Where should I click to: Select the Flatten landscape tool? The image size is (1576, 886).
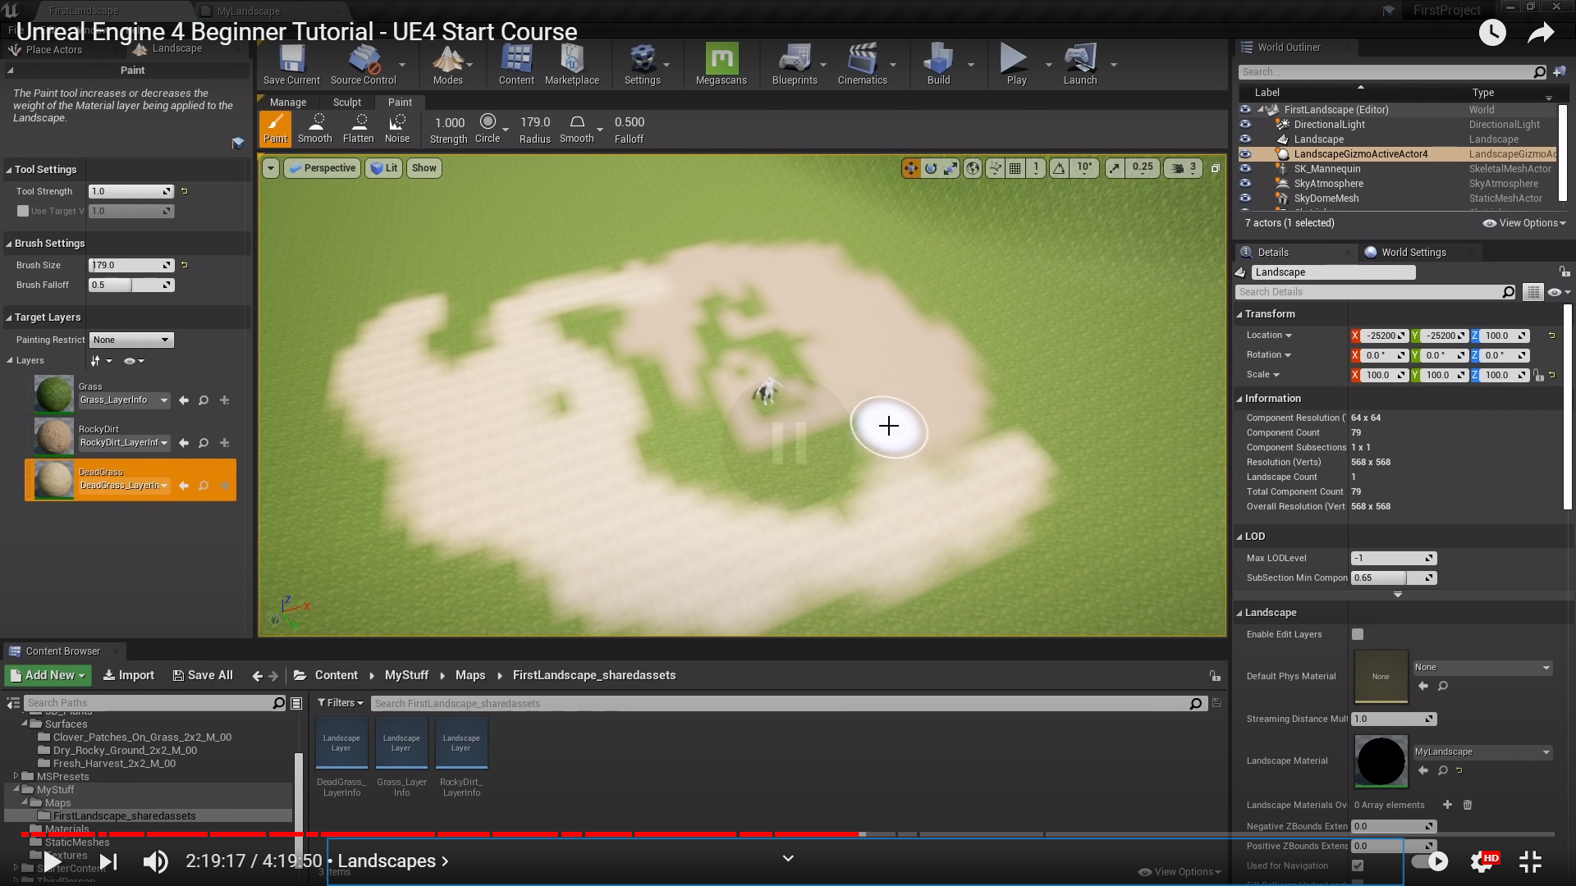[358, 129]
